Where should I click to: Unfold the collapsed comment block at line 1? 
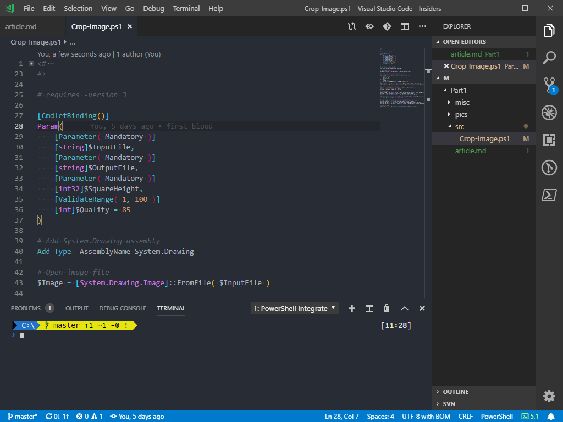(31, 64)
